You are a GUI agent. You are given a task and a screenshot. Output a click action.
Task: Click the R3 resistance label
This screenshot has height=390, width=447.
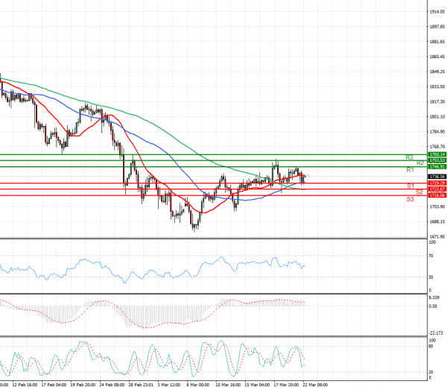(x=409, y=157)
